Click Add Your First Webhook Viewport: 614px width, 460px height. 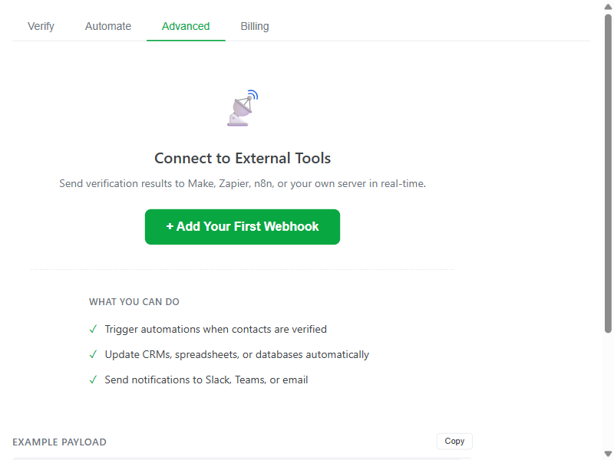click(243, 227)
